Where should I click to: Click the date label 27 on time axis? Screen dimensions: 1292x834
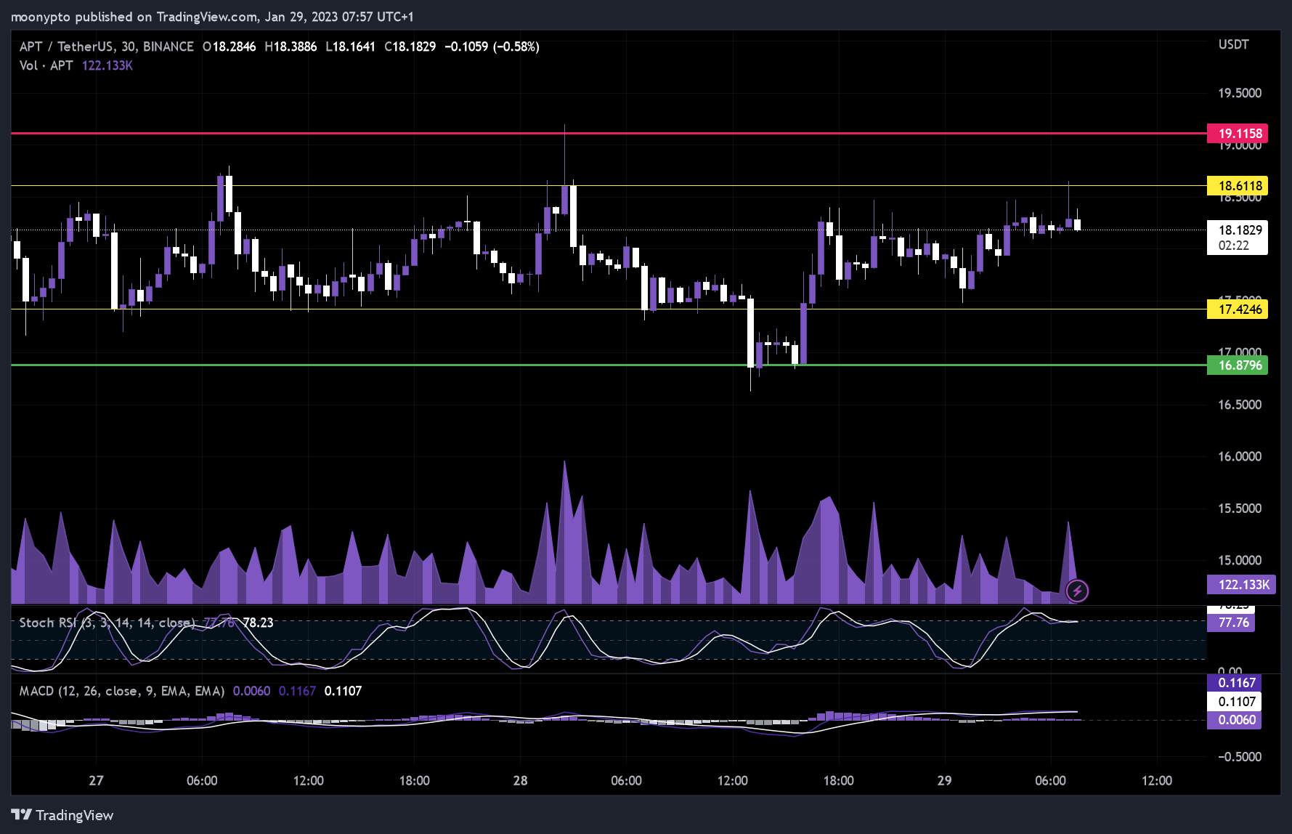point(96,781)
